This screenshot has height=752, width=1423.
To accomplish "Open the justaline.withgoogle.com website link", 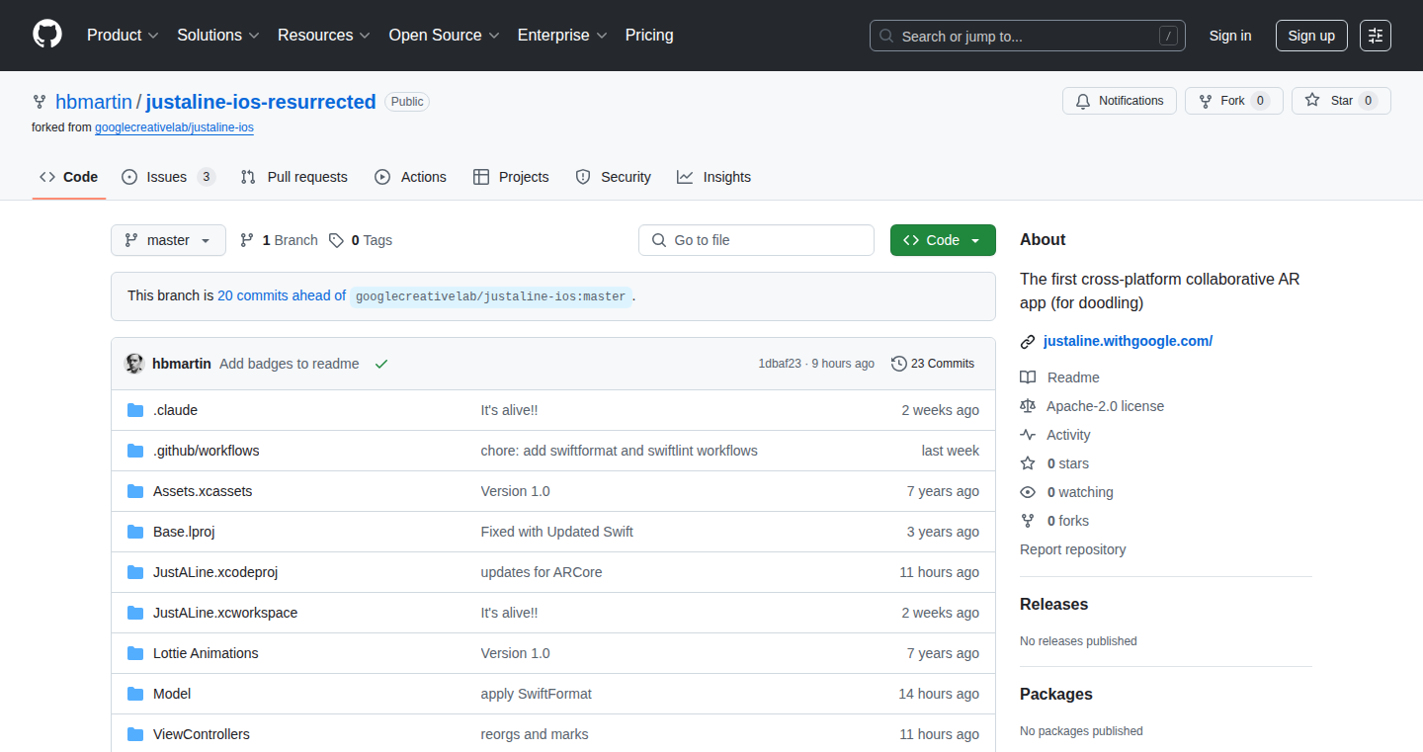I will point(1128,341).
